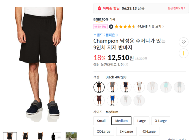
Task: Choose the blue shorts color swatch
Action: tap(112, 100)
